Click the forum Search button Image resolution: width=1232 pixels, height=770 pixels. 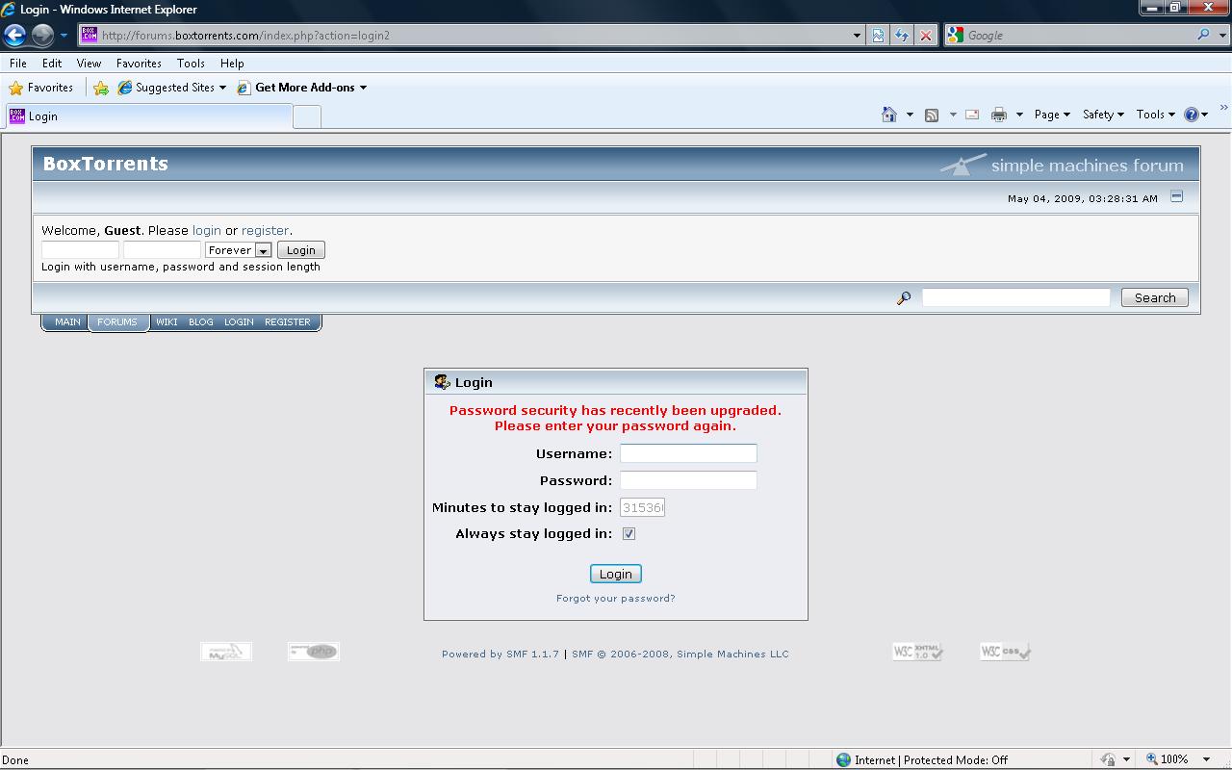pyautogui.click(x=1155, y=297)
